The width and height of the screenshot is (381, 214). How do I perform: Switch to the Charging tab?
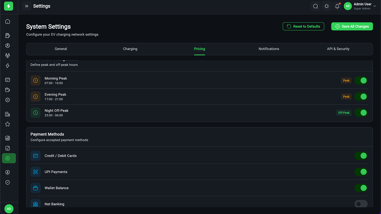[130, 49]
